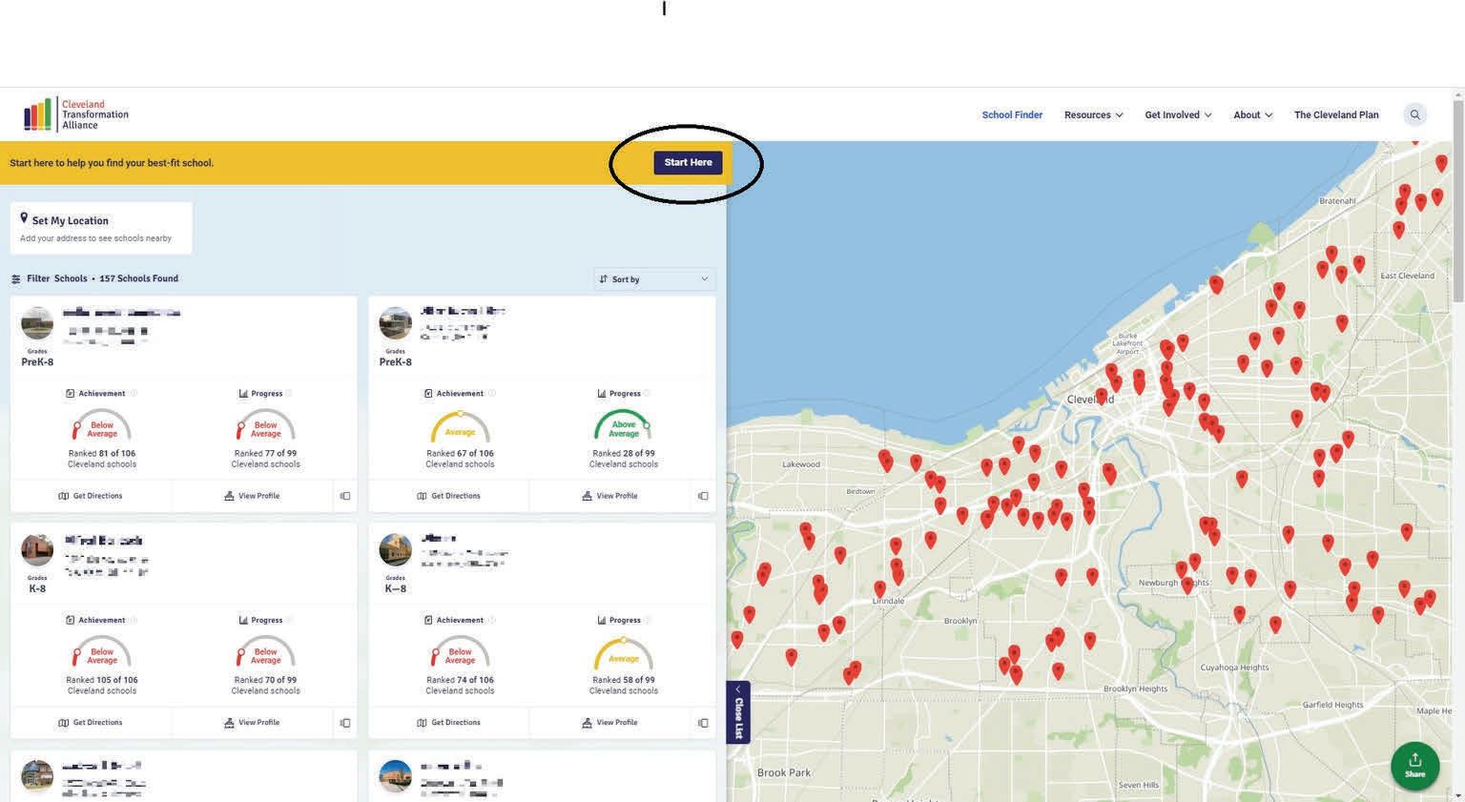The image size is (1465, 802).
Task: Click the Progress info icon on the ranked 77 of 99 card
Action: point(289,394)
